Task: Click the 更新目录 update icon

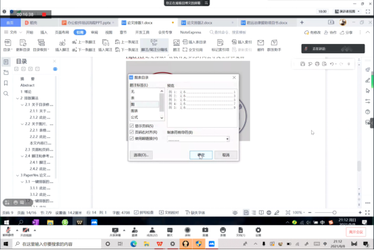Action: pyautogui.click(x=23, y=43)
